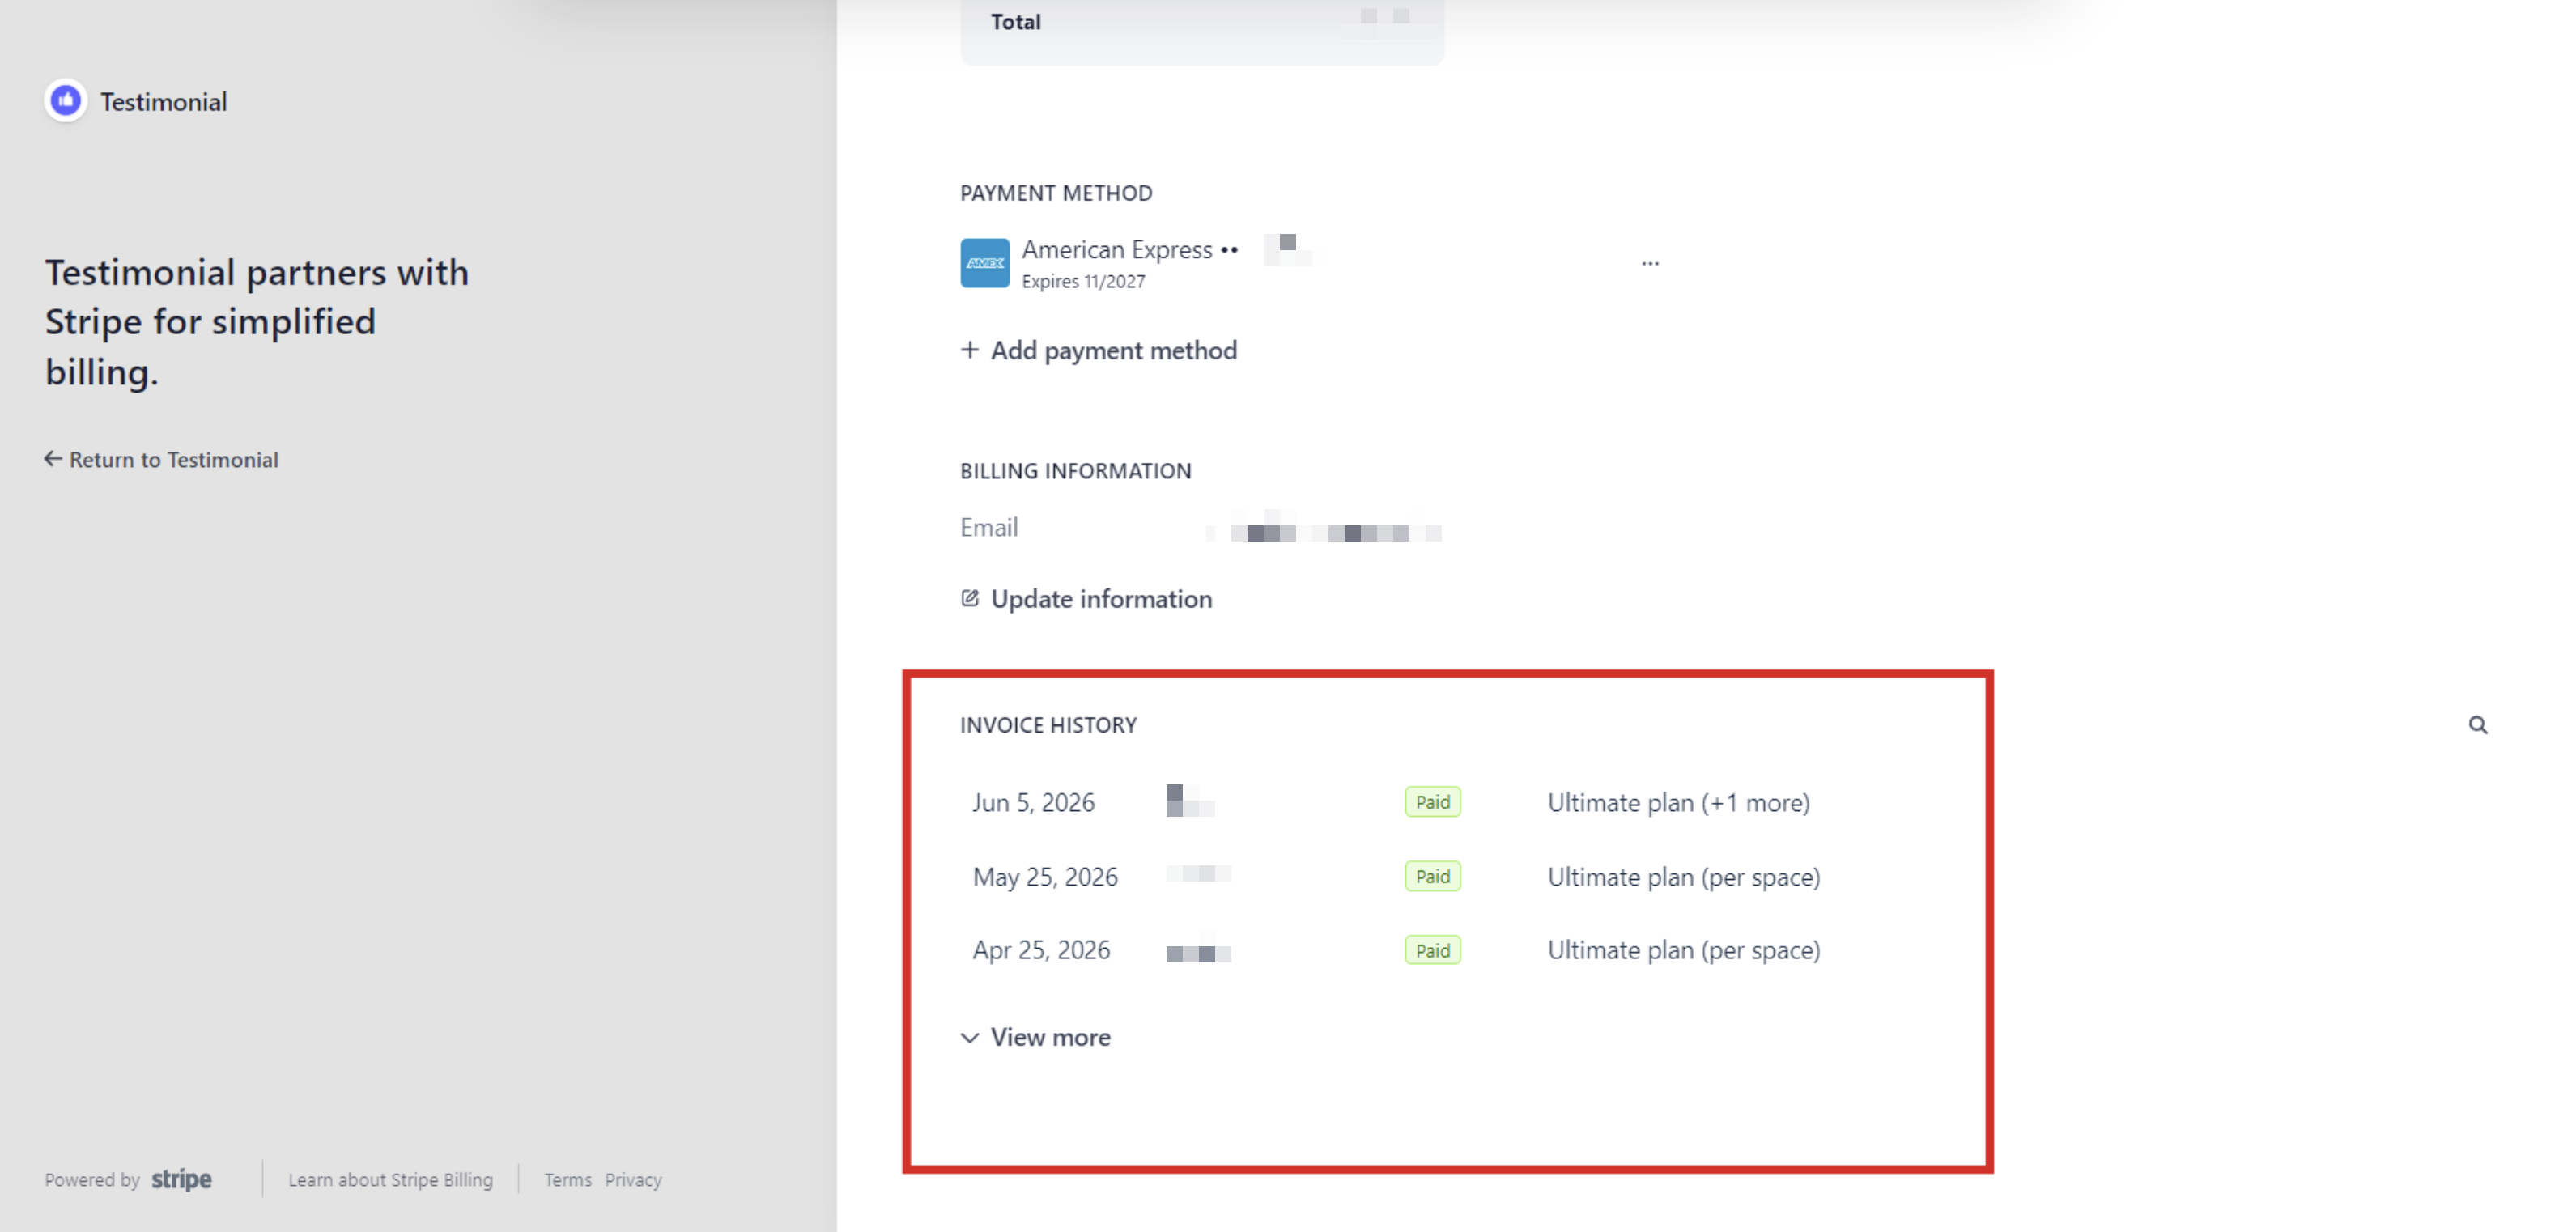
Task: Click the Paid badge on Jun 5 invoice
Action: 1432,802
